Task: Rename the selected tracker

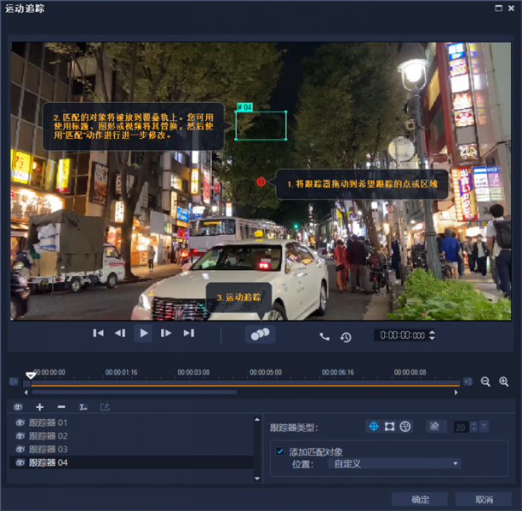Action: 83,407
